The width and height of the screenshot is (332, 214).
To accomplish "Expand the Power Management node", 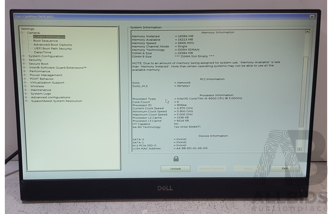I will click(24, 75).
